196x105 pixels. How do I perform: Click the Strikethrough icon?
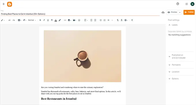pyautogui.click(x=52, y=20)
